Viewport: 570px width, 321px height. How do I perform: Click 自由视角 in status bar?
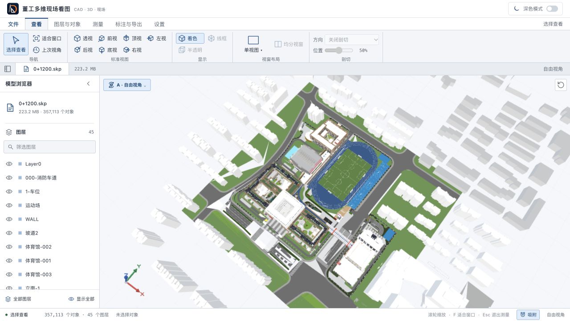[x=556, y=315]
